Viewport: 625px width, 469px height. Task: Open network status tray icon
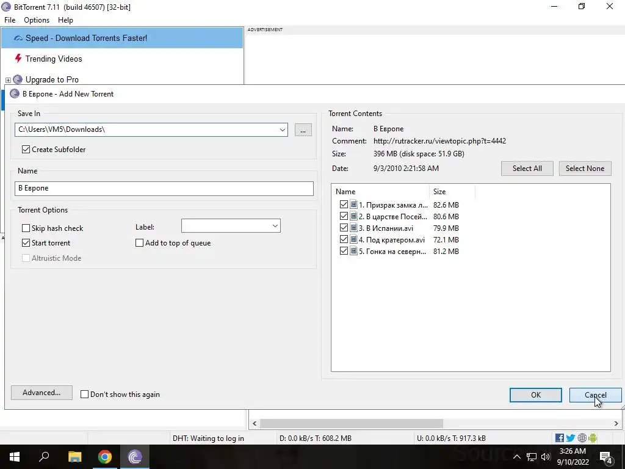click(532, 457)
